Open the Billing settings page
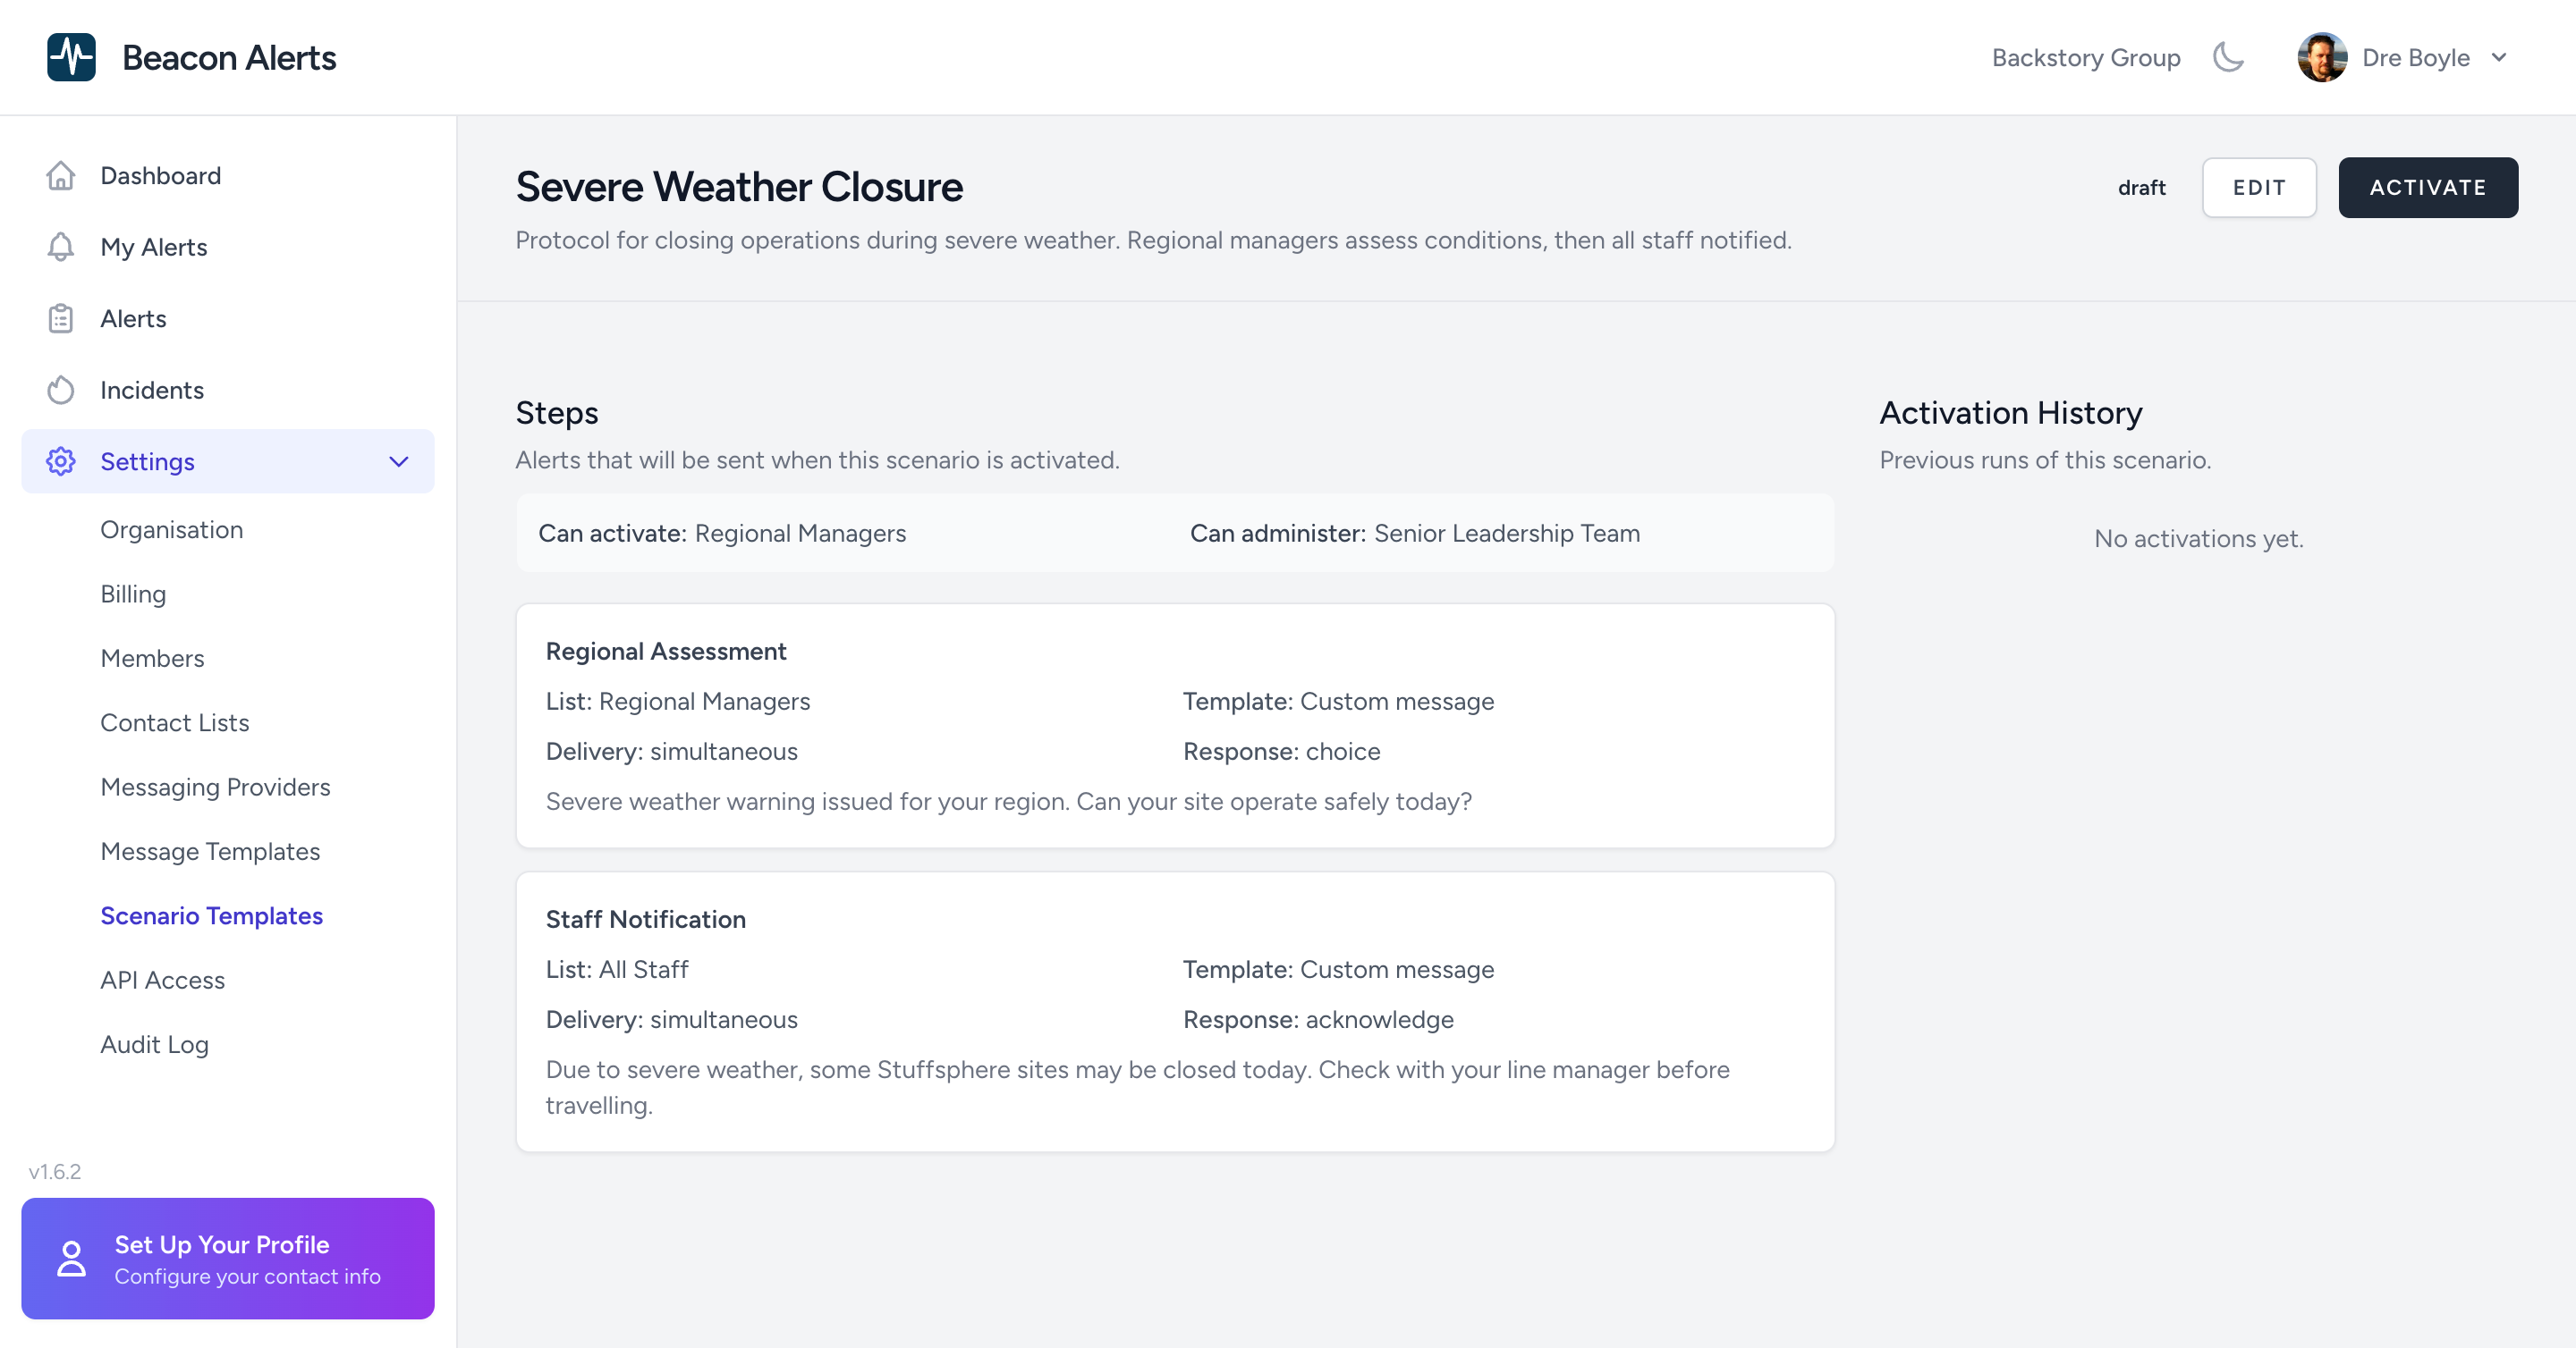Viewport: 2576px width, 1348px height. [x=133, y=594]
